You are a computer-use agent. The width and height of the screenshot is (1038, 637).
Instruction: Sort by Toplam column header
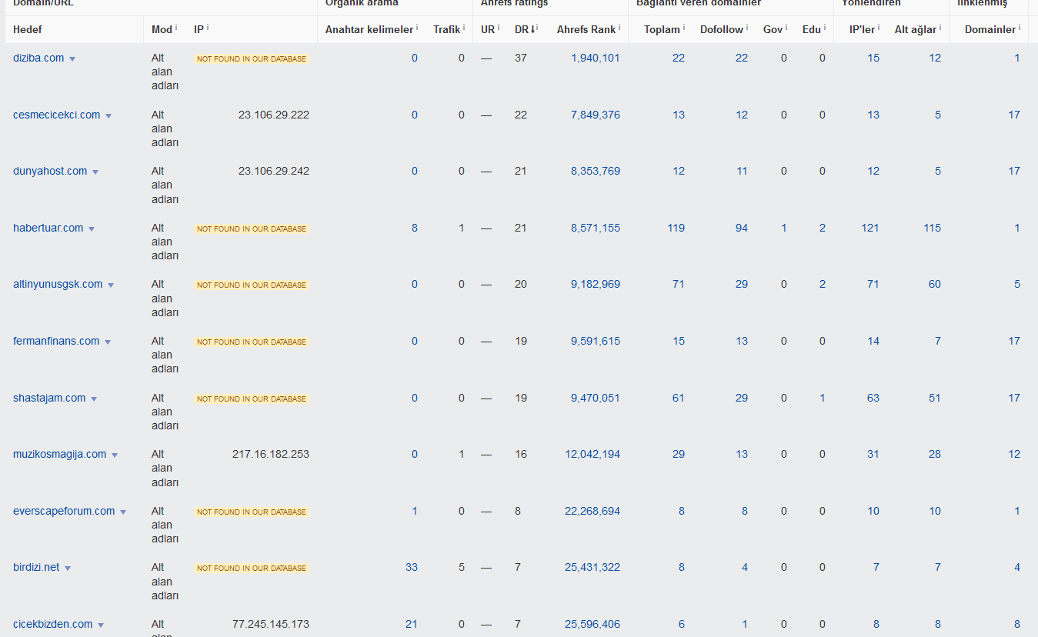662,29
